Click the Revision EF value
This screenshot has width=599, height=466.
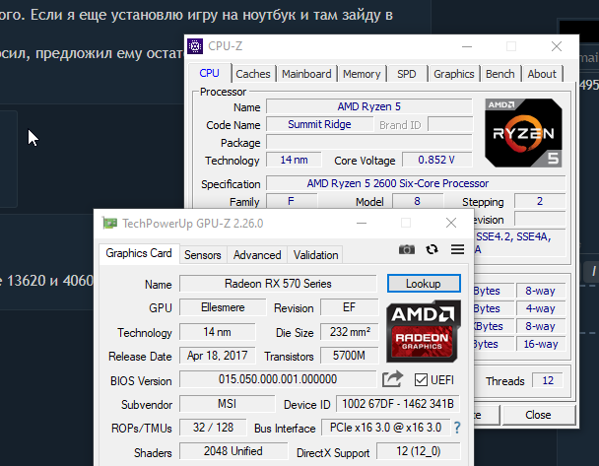click(x=349, y=307)
